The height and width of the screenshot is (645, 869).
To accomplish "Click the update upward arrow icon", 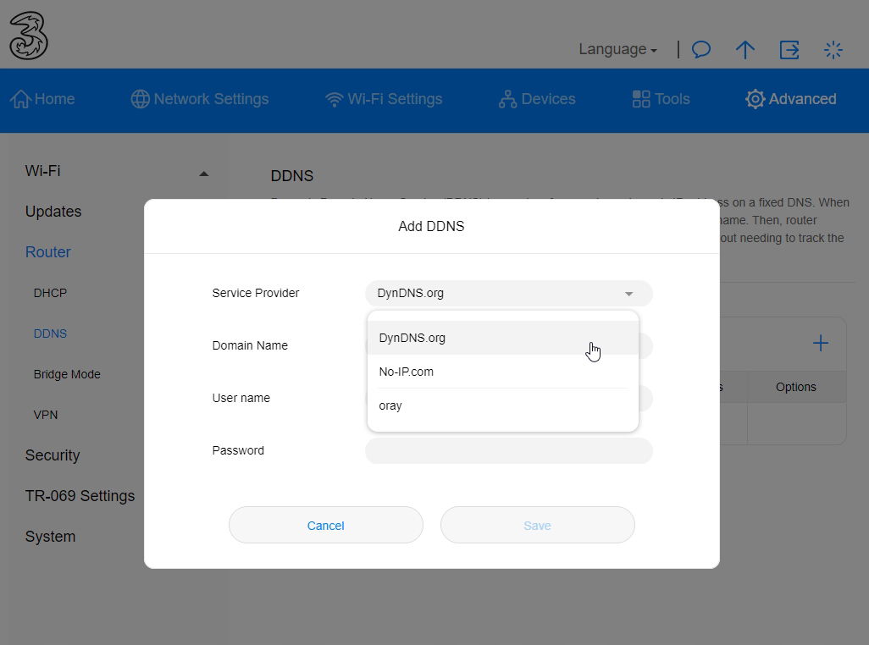I will point(744,50).
